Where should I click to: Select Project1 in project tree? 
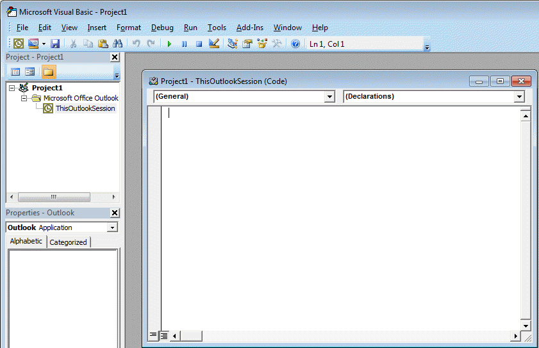pyautogui.click(x=47, y=88)
